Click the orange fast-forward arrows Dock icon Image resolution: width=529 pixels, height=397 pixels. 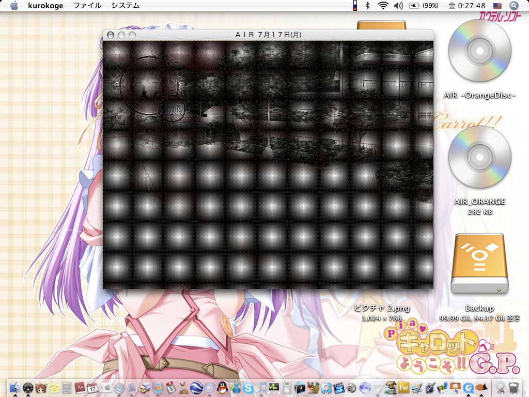pyautogui.click(x=158, y=388)
